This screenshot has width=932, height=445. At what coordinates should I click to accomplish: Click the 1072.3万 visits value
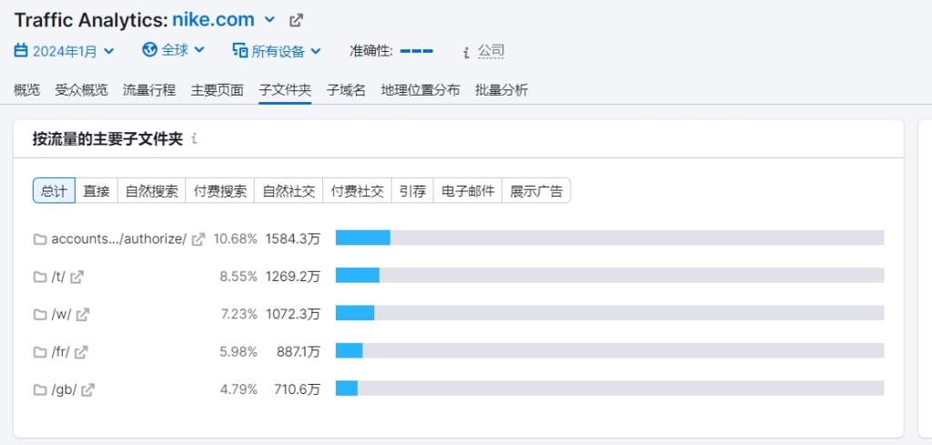pos(292,314)
